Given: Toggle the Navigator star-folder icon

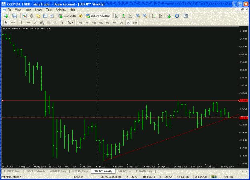Looking at the screenshot, I should click(x=38, y=16).
